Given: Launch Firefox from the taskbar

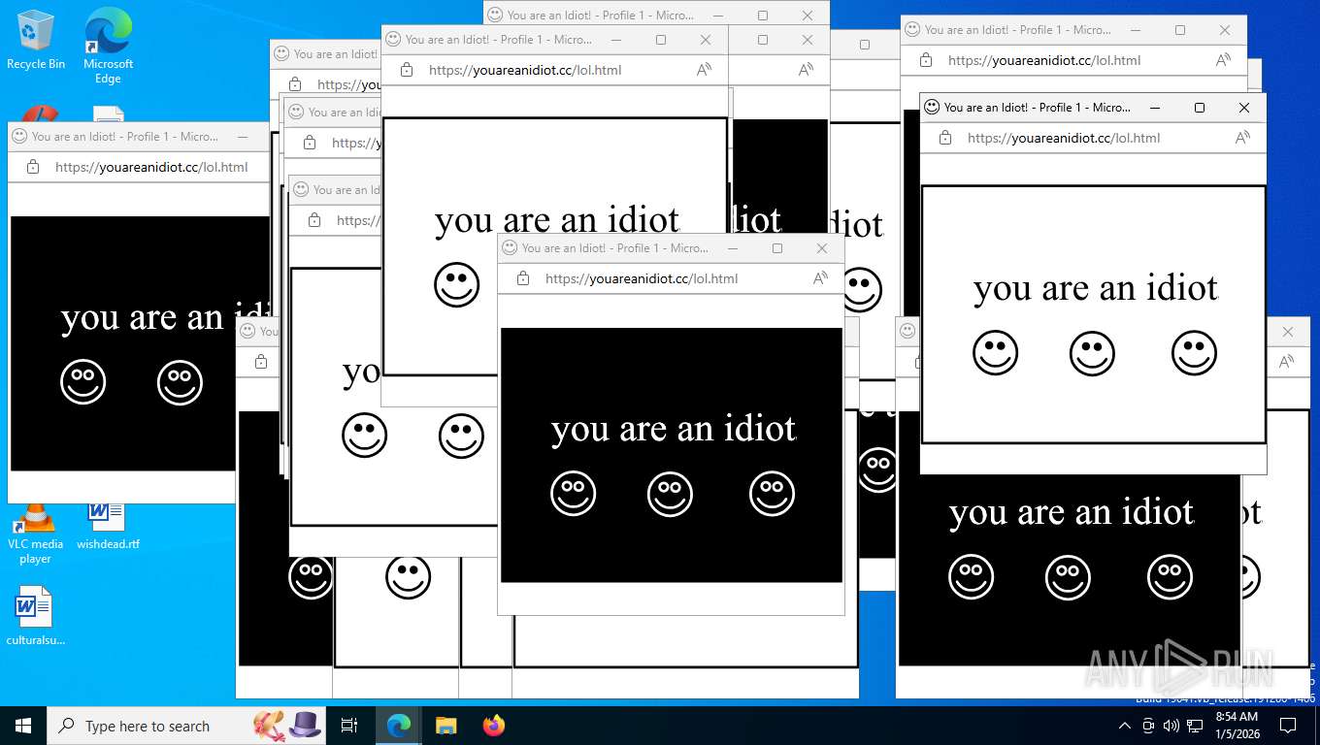Looking at the screenshot, I should (x=494, y=726).
